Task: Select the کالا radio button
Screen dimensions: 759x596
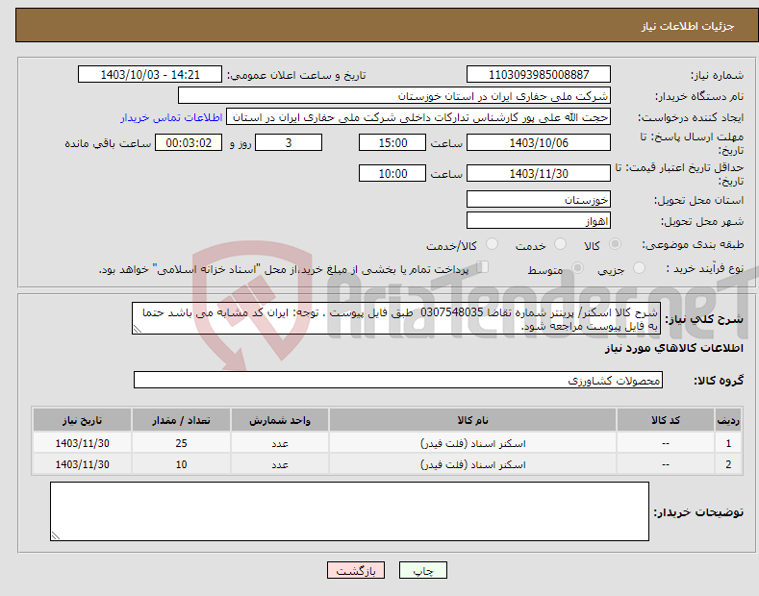Action: (616, 244)
